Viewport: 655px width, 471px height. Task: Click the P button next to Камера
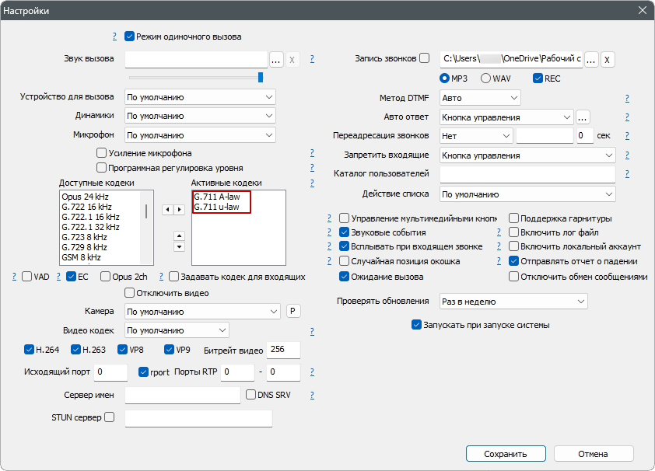(293, 311)
